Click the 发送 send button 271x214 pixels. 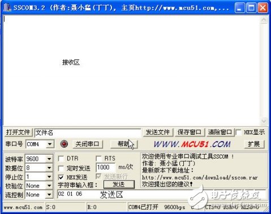pyautogui.click(x=119, y=185)
